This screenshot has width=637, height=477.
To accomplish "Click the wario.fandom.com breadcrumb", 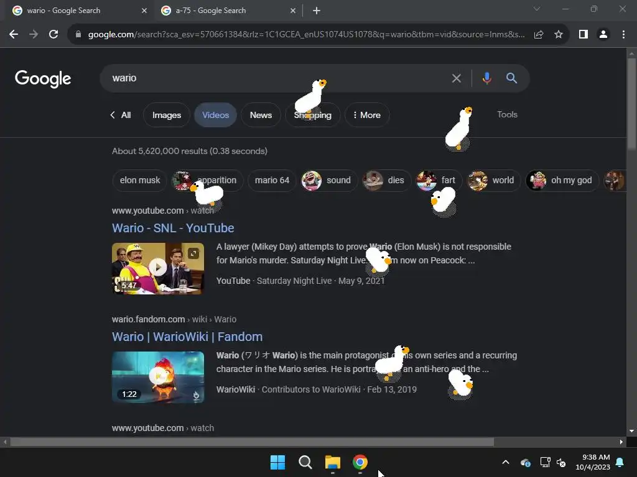I will click(x=174, y=319).
